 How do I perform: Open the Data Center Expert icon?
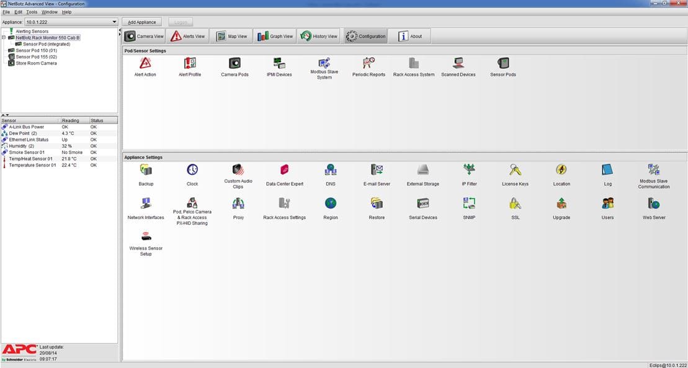[284, 170]
